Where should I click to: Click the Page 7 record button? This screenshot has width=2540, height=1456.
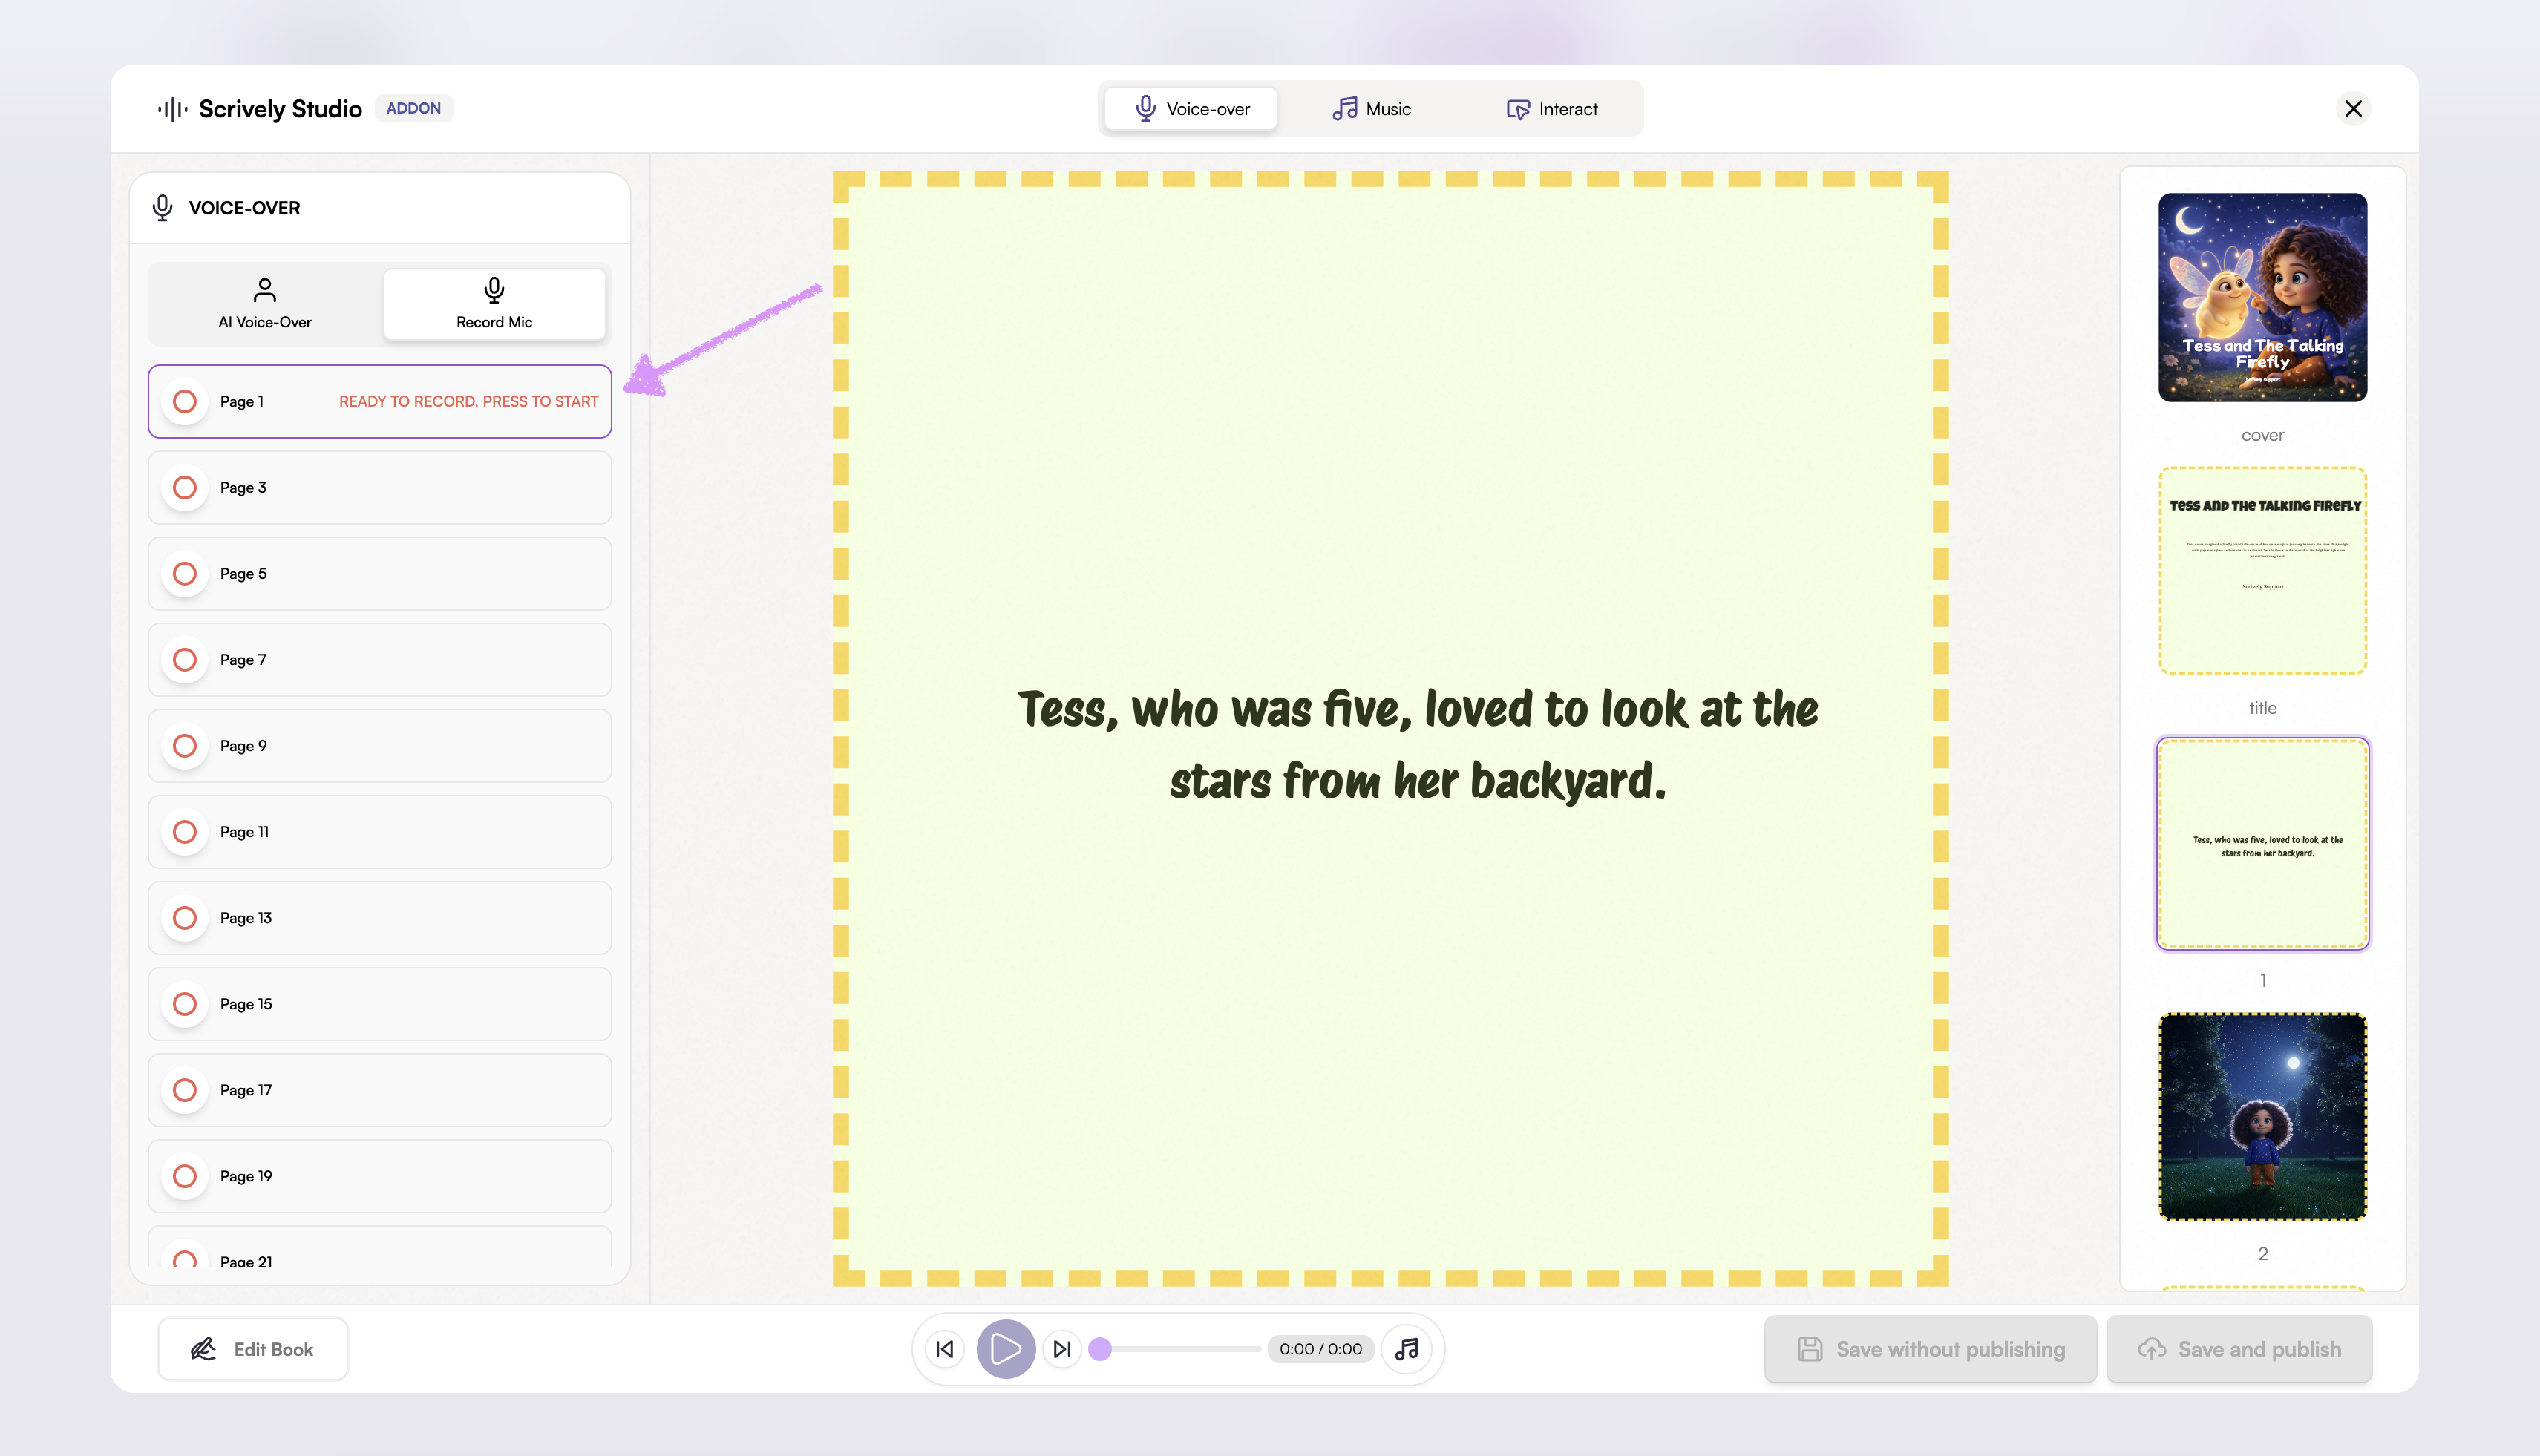pos(185,660)
